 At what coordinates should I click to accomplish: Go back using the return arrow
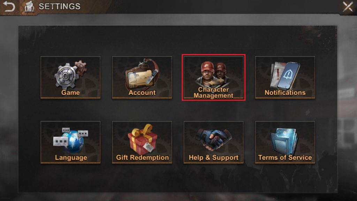(x=9, y=6)
